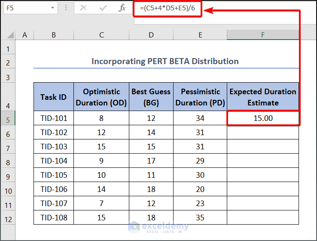The height and width of the screenshot is (241, 317).
Task: Select column A header
Action: [x=24, y=35]
